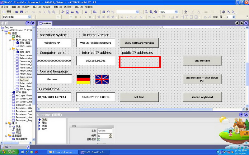
Task: Click the canvas horizontal scrollbar
Action: click(146, 109)
